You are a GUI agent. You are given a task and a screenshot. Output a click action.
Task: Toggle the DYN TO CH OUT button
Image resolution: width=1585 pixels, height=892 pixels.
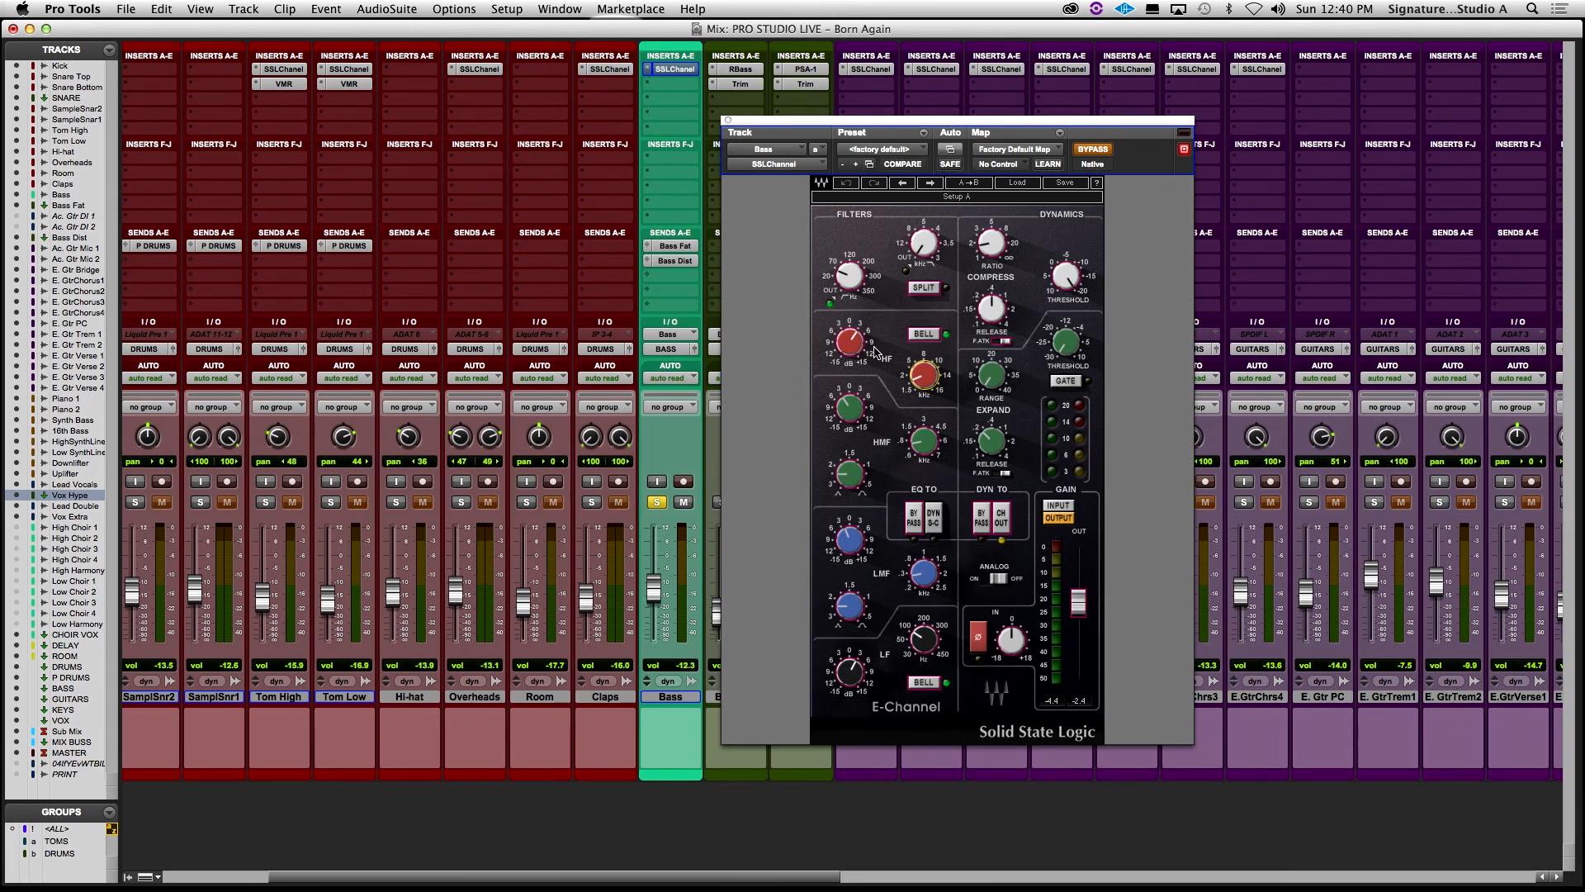pos(1001,518)
